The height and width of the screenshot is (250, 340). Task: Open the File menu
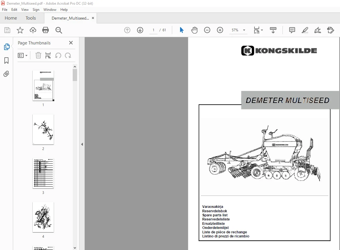[5, 10]
